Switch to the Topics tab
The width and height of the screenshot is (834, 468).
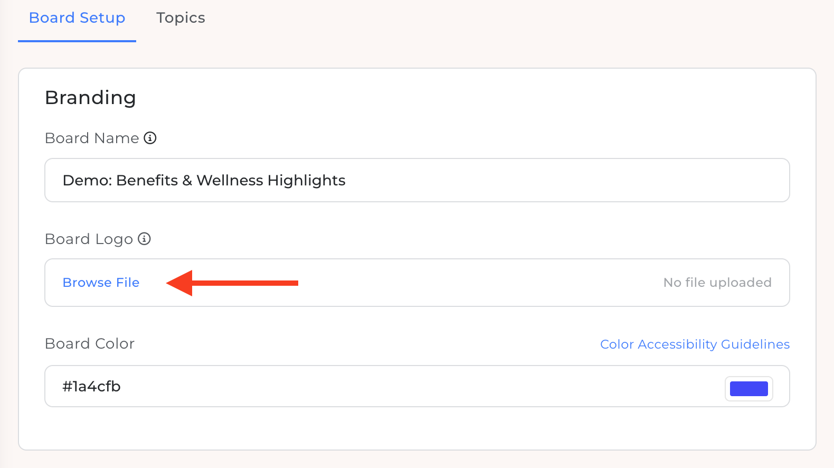181,18
